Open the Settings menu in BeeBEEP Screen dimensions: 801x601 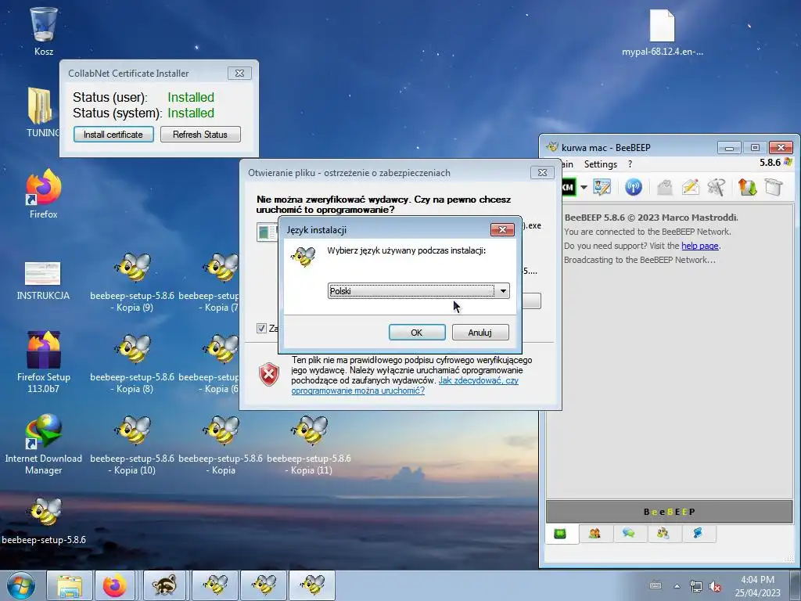600,164
